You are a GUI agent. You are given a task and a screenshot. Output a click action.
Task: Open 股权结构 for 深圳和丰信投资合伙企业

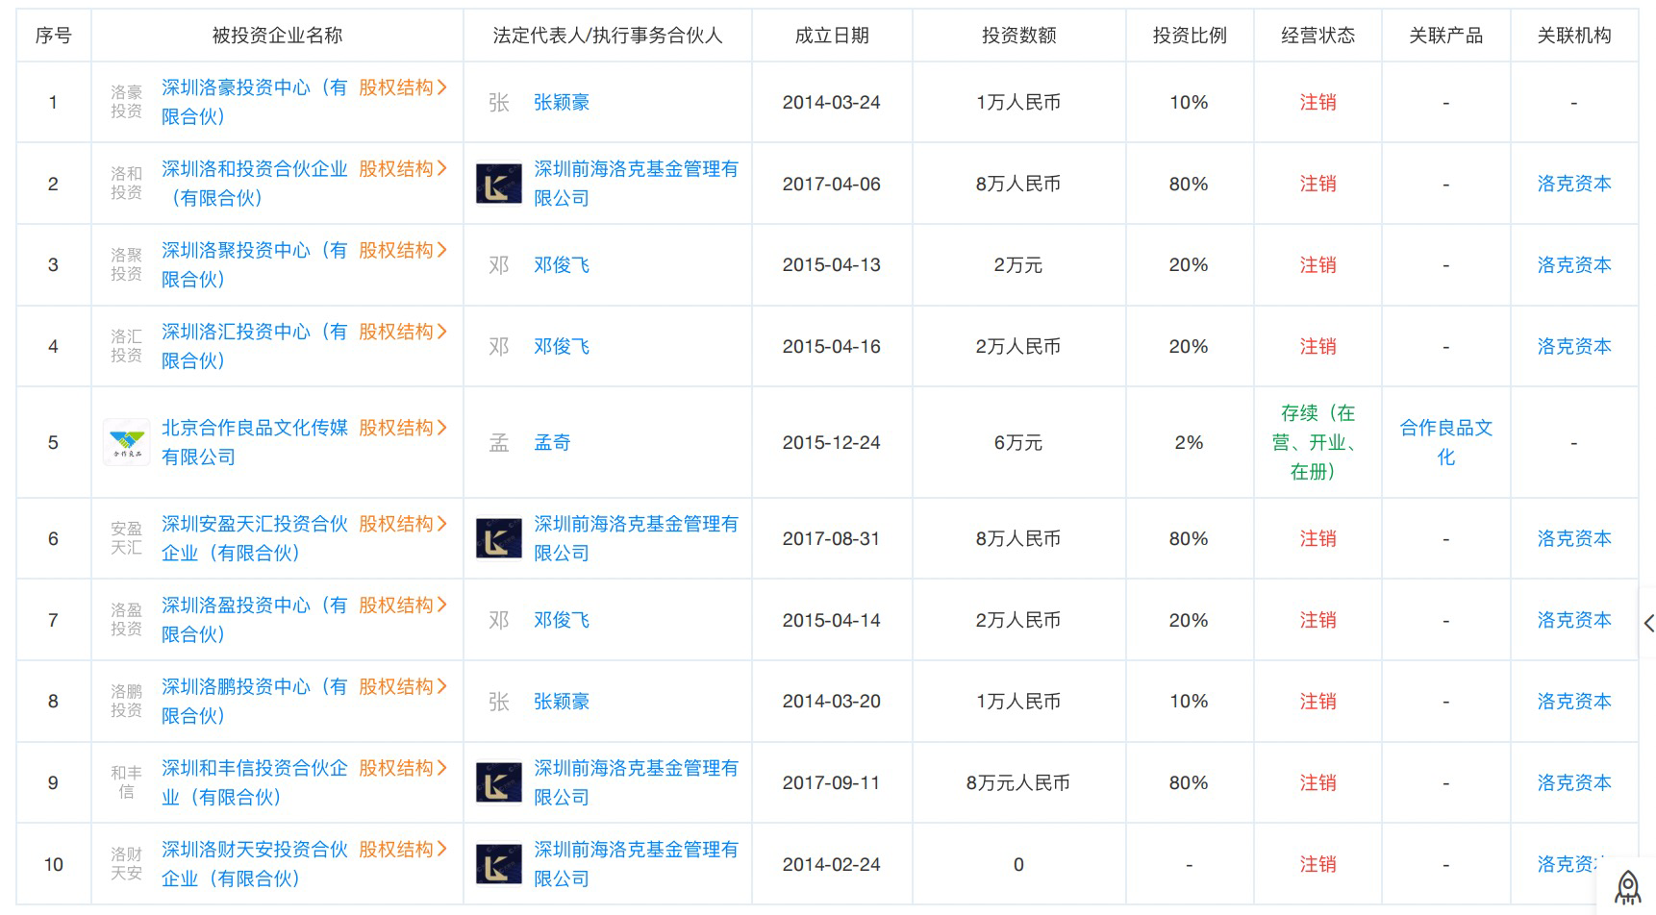click(x=403, y=769)
